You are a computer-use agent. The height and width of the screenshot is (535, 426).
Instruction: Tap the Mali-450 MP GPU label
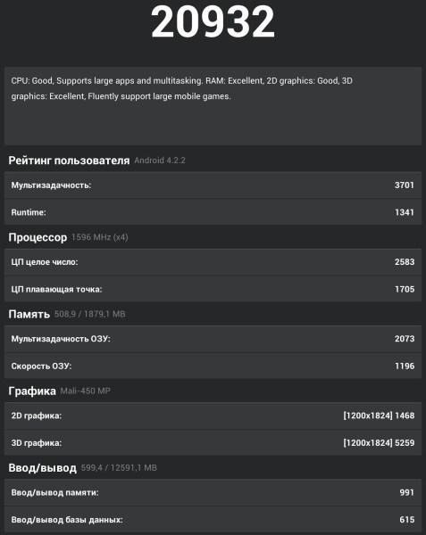pyautogui.click(x=86, y=391)
